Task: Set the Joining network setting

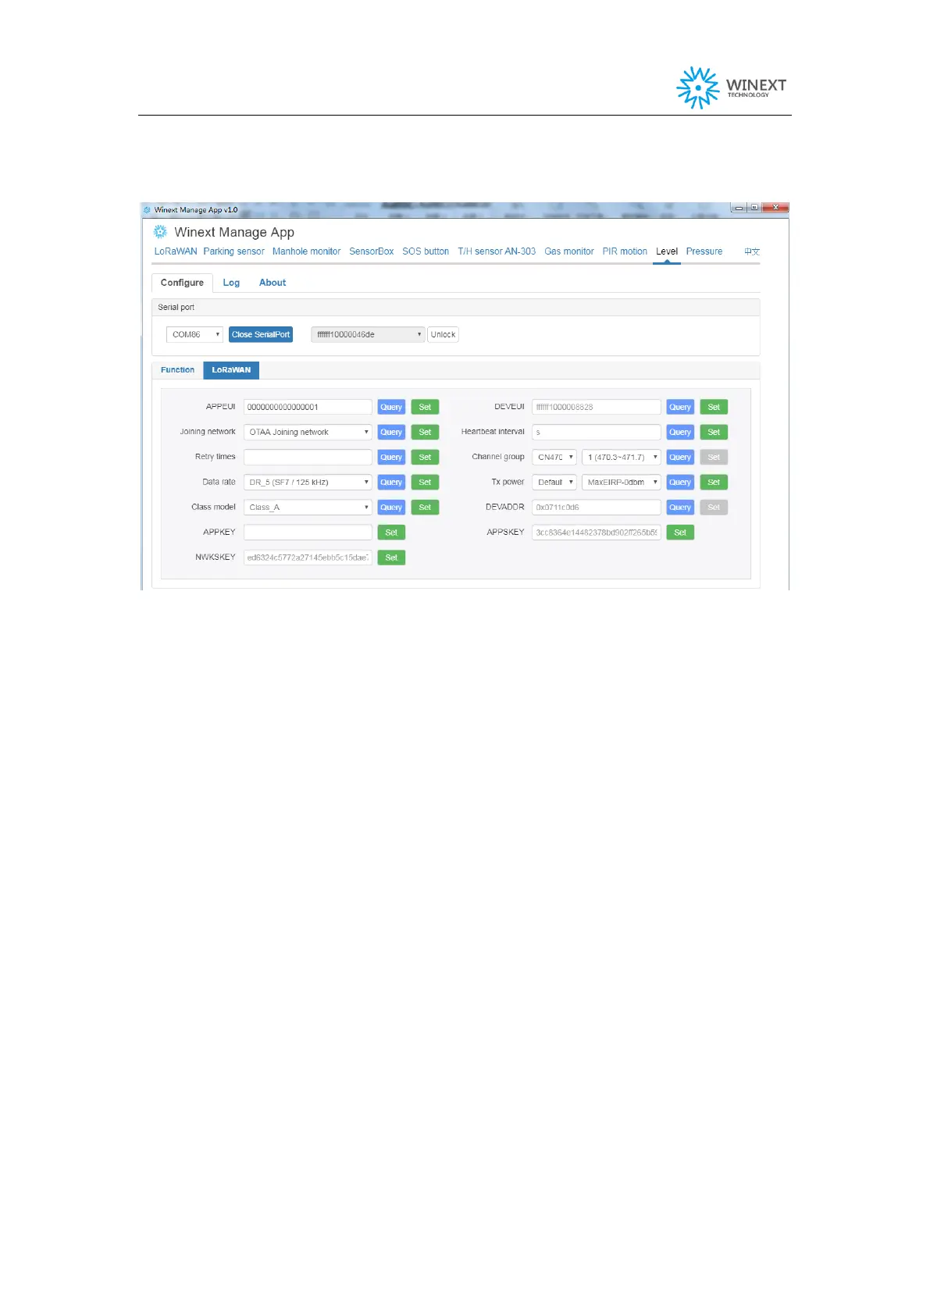Action: click(425, 432)
